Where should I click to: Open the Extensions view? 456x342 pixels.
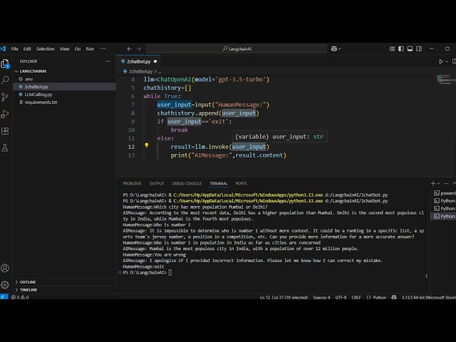coord(5,131)
